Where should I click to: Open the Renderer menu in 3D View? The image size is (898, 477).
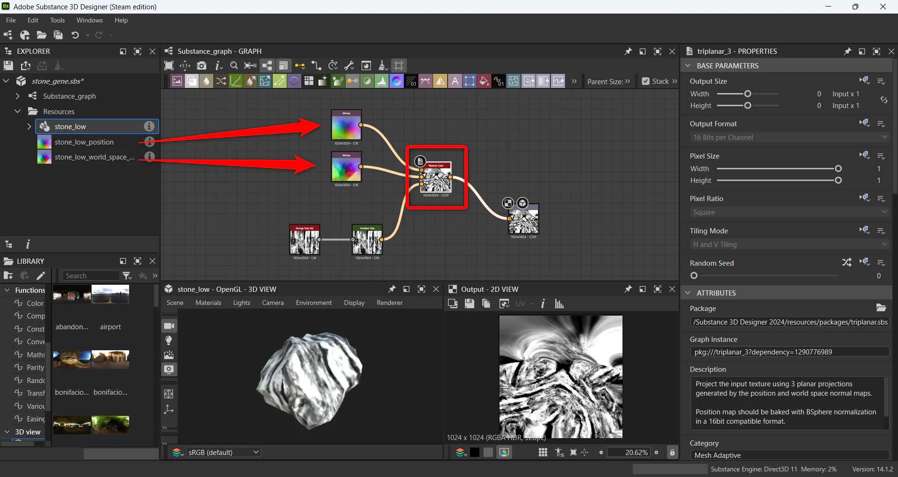(x=390, y=303)
